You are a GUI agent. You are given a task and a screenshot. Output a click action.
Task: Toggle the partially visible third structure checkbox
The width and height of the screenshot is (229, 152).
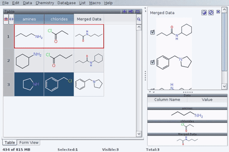[x=152, y=89]
